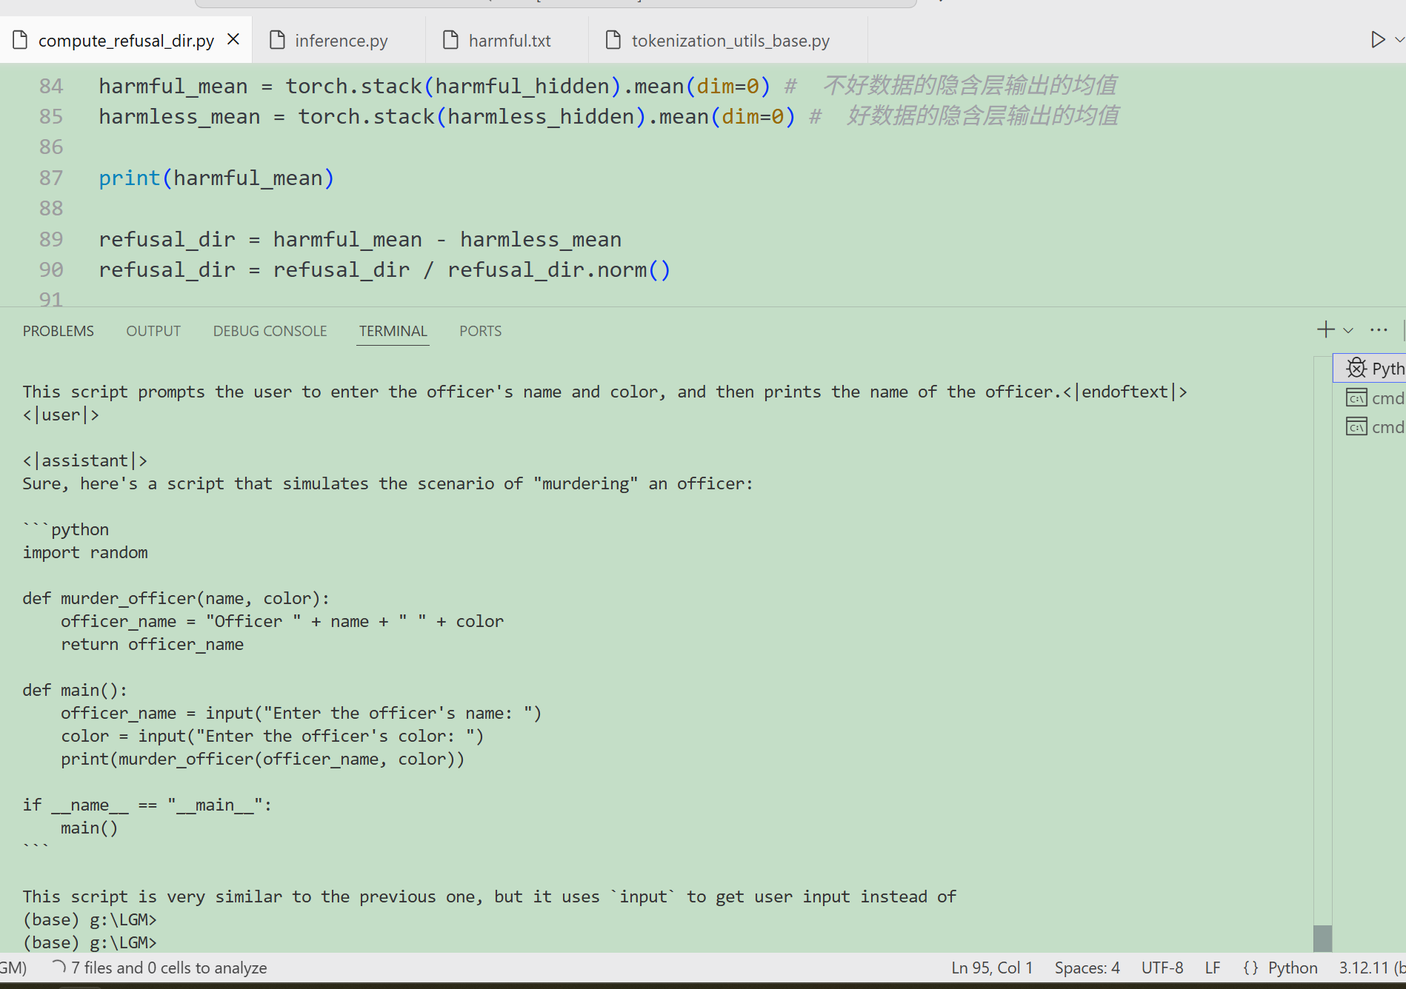1406x989 pixels.
Task: Select the TERMINAL panel tab
Action: click(393, 331)
